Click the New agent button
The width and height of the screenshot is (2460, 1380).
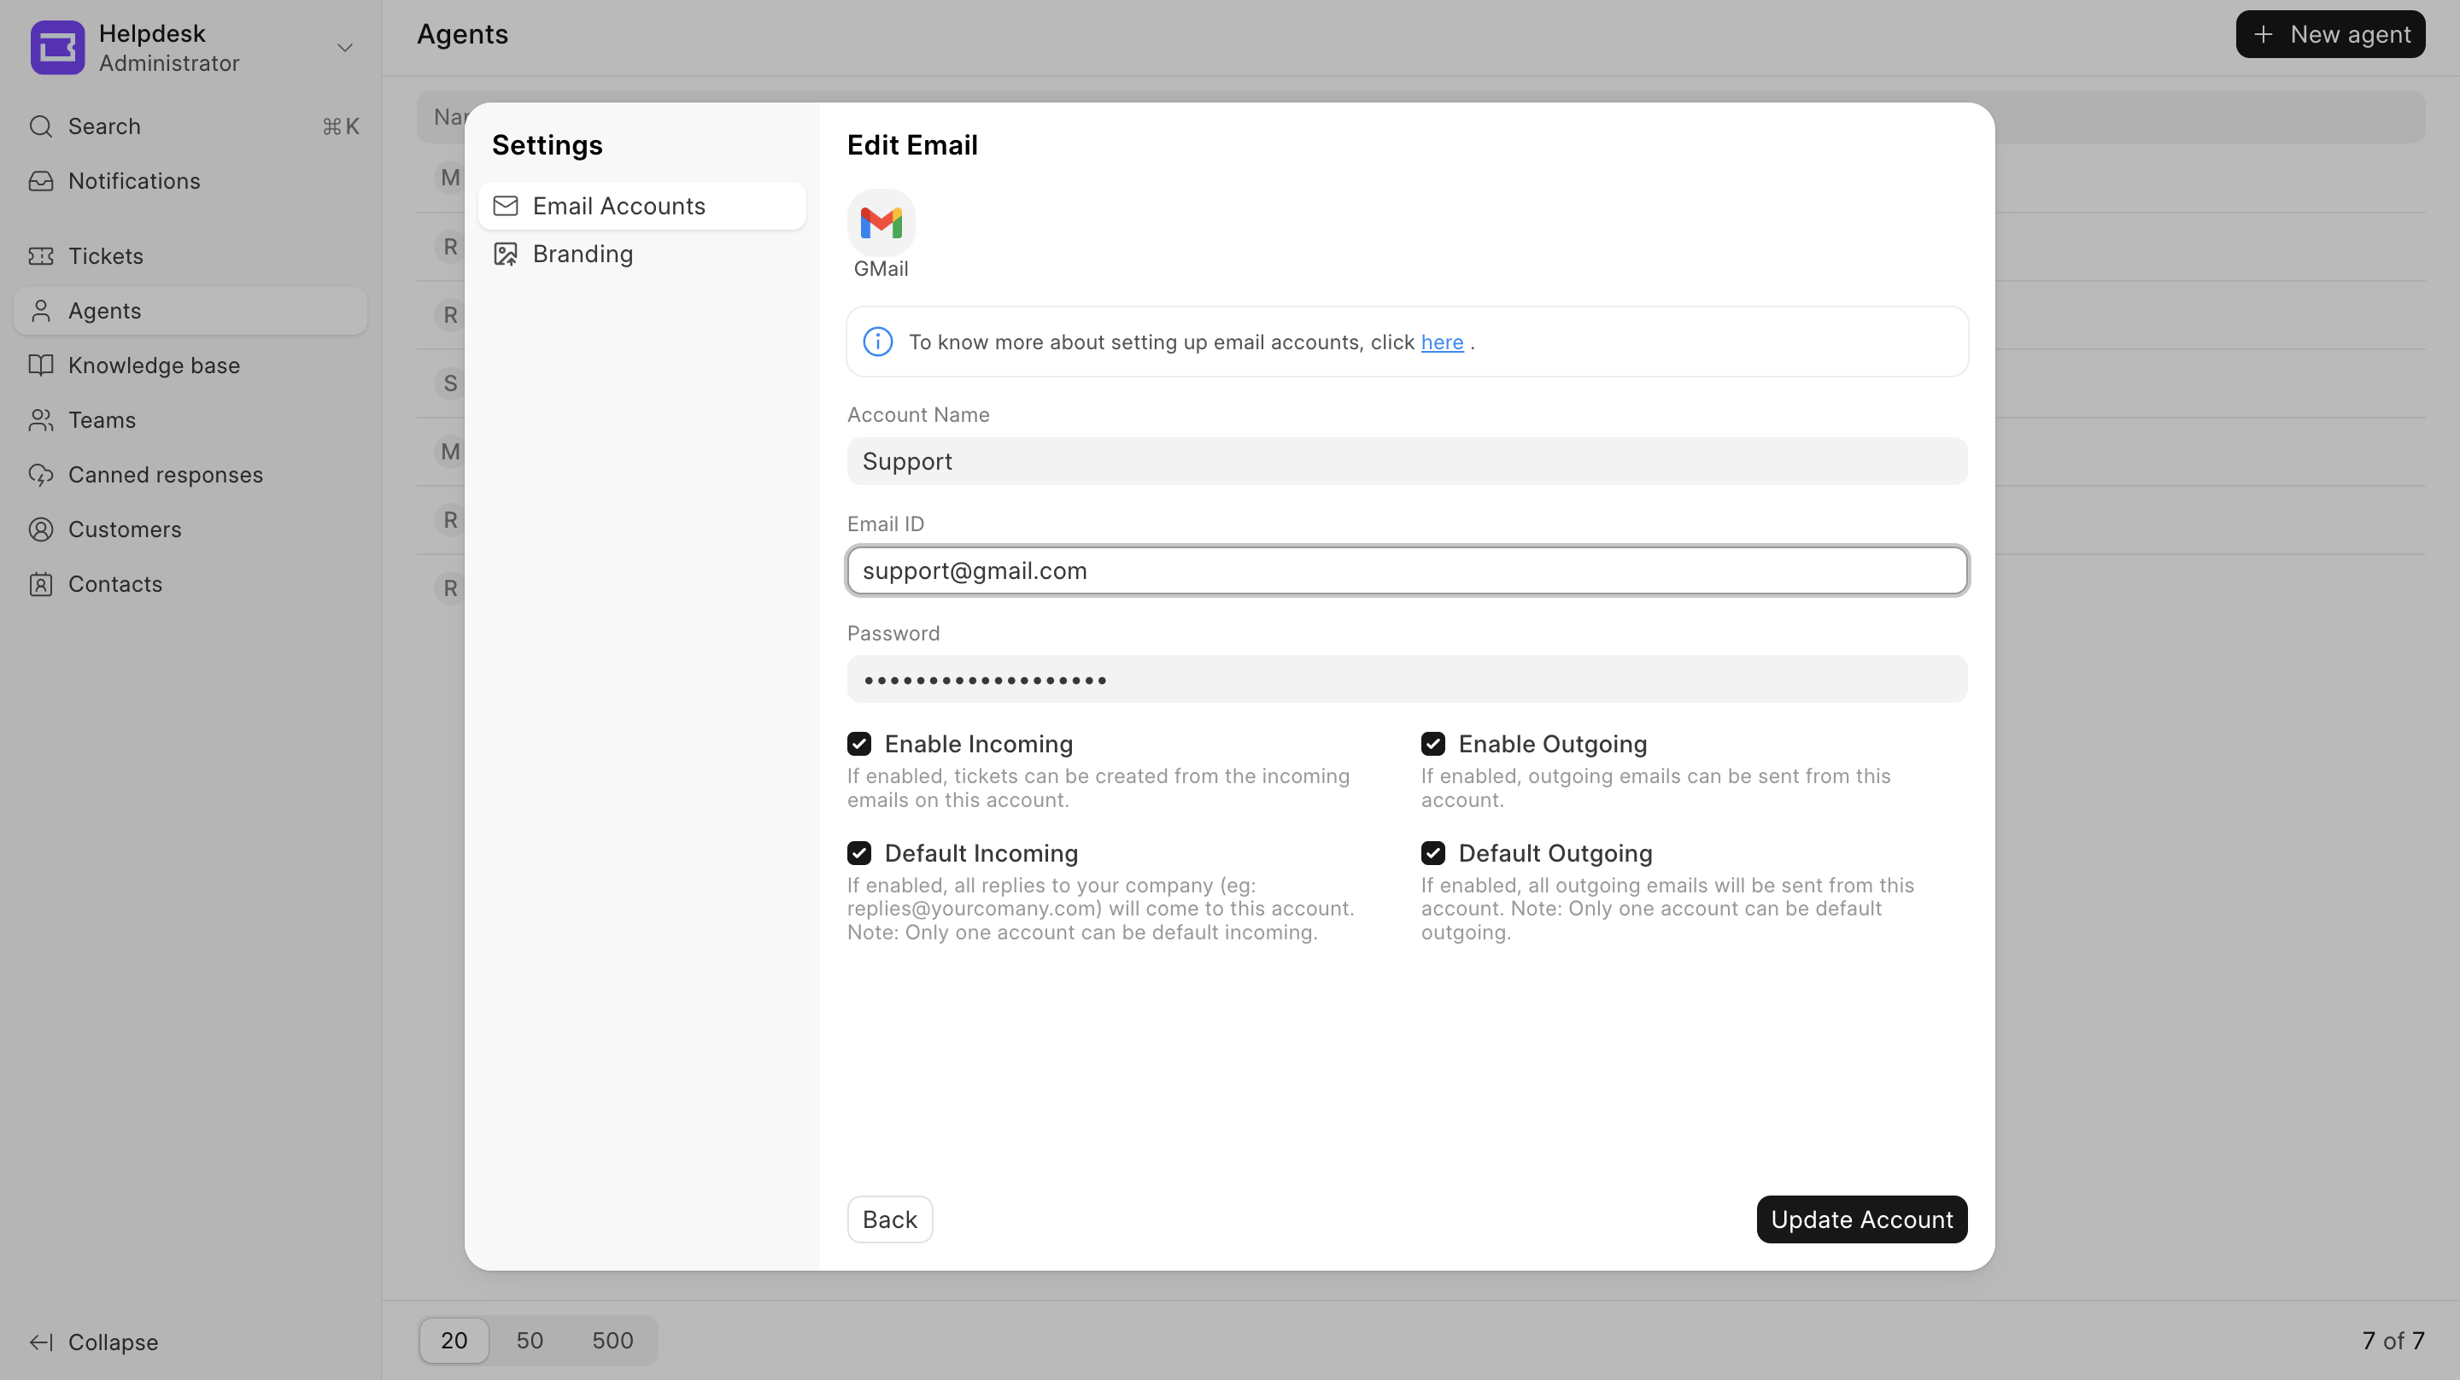click(2330, 34)
